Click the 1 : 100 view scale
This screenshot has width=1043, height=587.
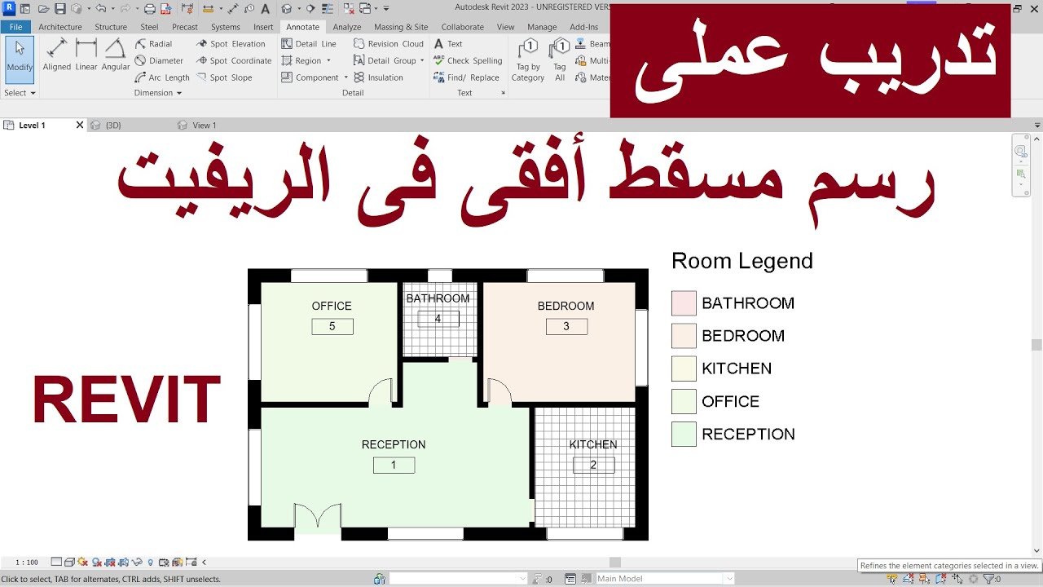27,562
